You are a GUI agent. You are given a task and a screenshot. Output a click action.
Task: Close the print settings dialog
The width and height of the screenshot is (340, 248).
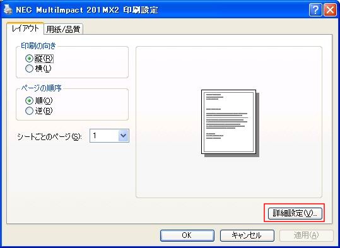click(330, 10)
